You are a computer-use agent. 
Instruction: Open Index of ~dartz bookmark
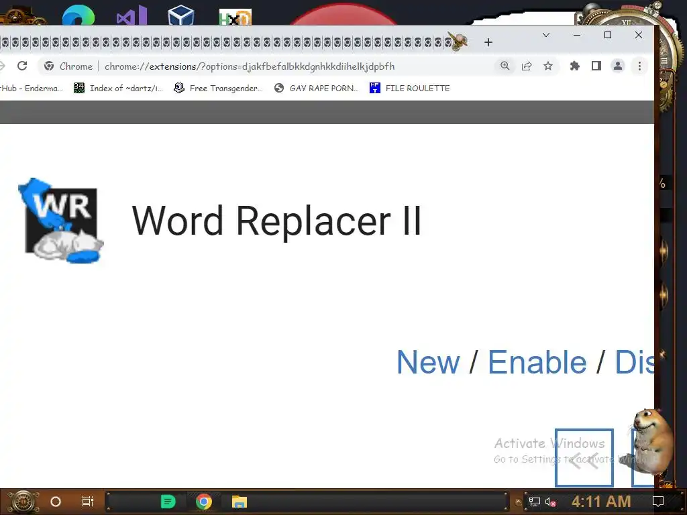(118, 88)
